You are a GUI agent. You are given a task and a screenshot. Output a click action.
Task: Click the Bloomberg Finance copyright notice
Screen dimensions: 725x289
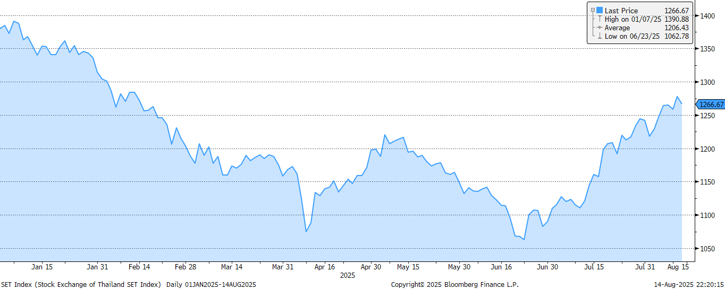pyautogui.click(x=454, y=285)
